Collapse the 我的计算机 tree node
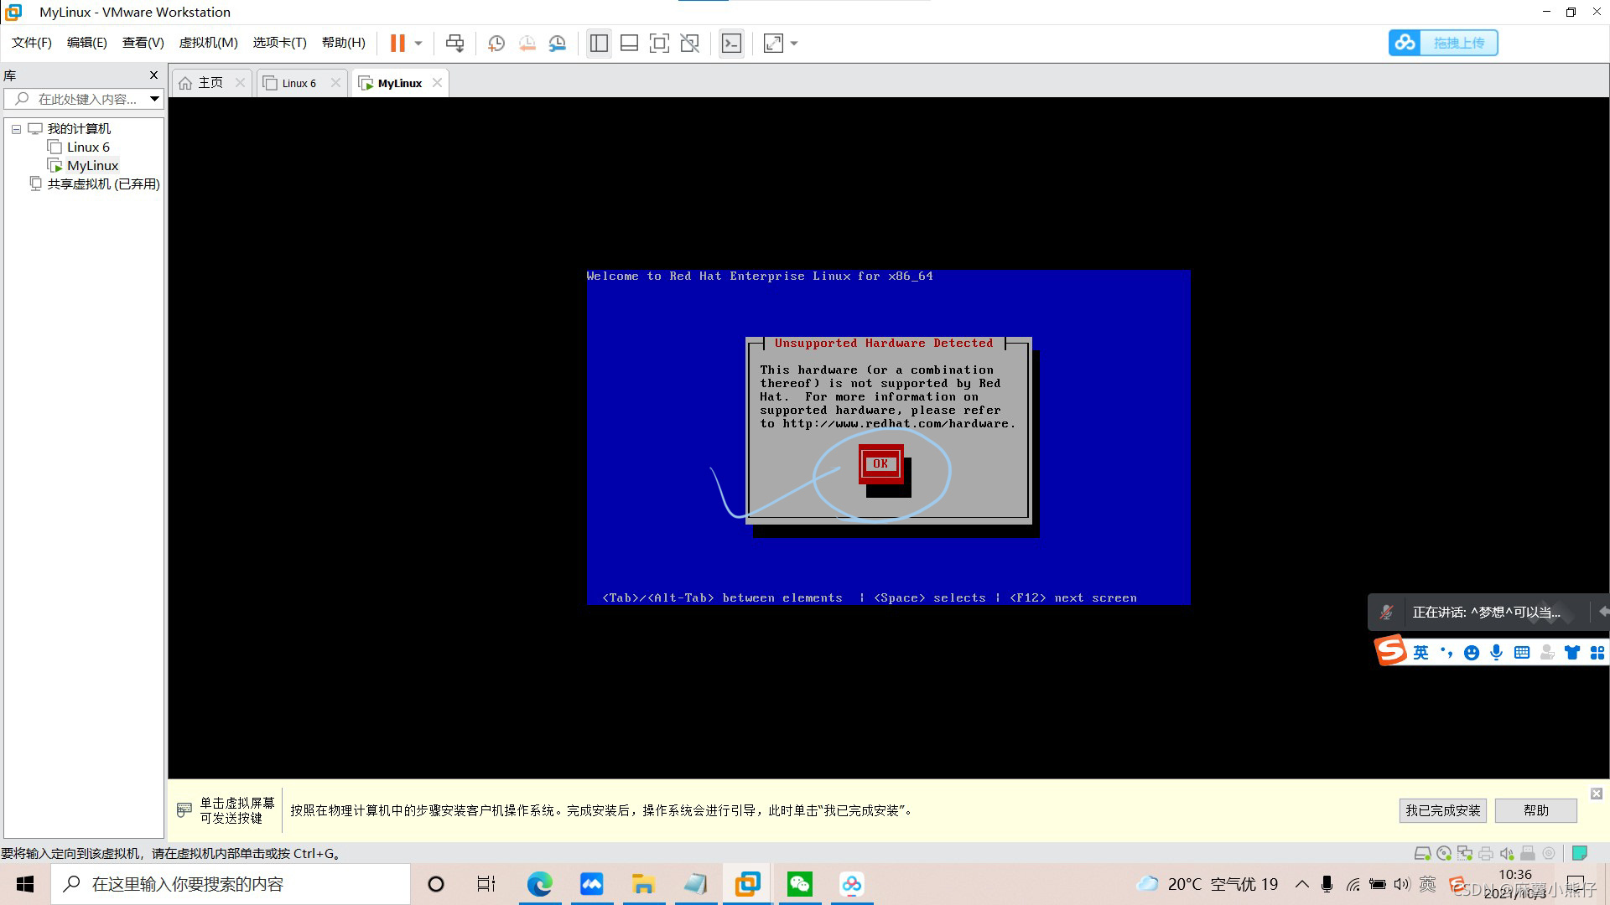Viewport: 1610px width, 905px height. coord(16,129)
